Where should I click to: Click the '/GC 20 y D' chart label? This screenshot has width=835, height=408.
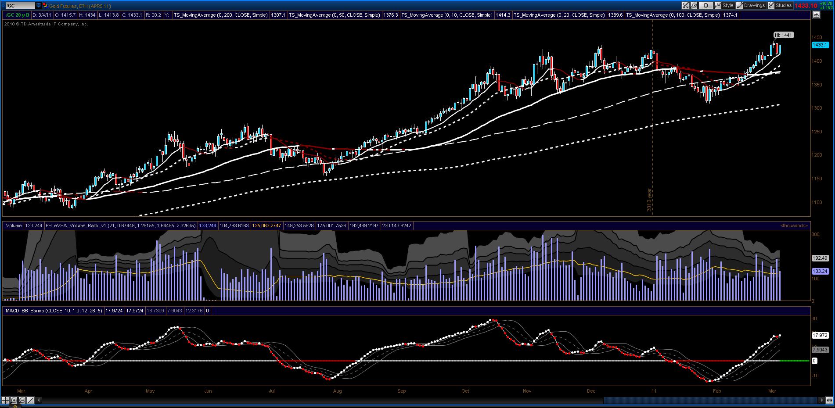pyautogui.click(x=18, y=15)
